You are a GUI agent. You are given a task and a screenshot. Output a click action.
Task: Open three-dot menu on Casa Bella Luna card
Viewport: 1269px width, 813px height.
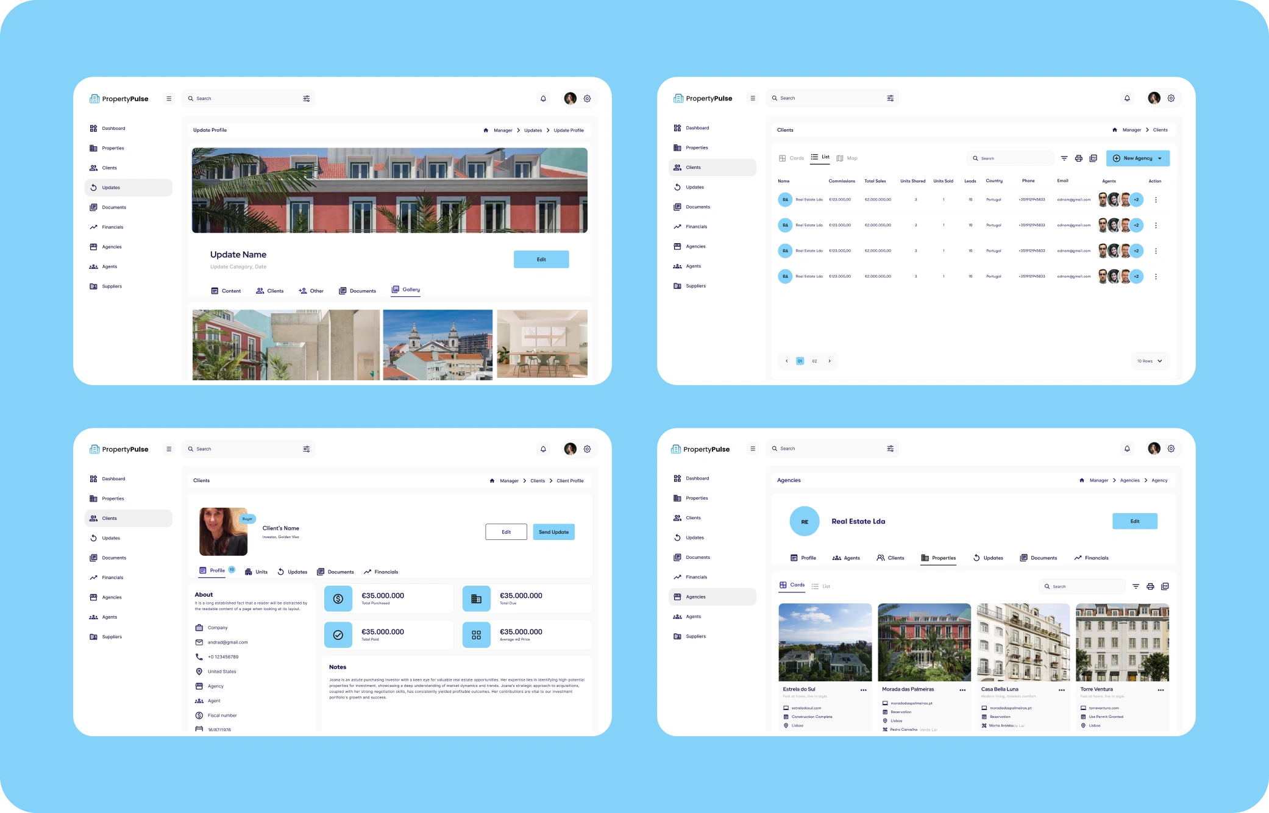1061,690
